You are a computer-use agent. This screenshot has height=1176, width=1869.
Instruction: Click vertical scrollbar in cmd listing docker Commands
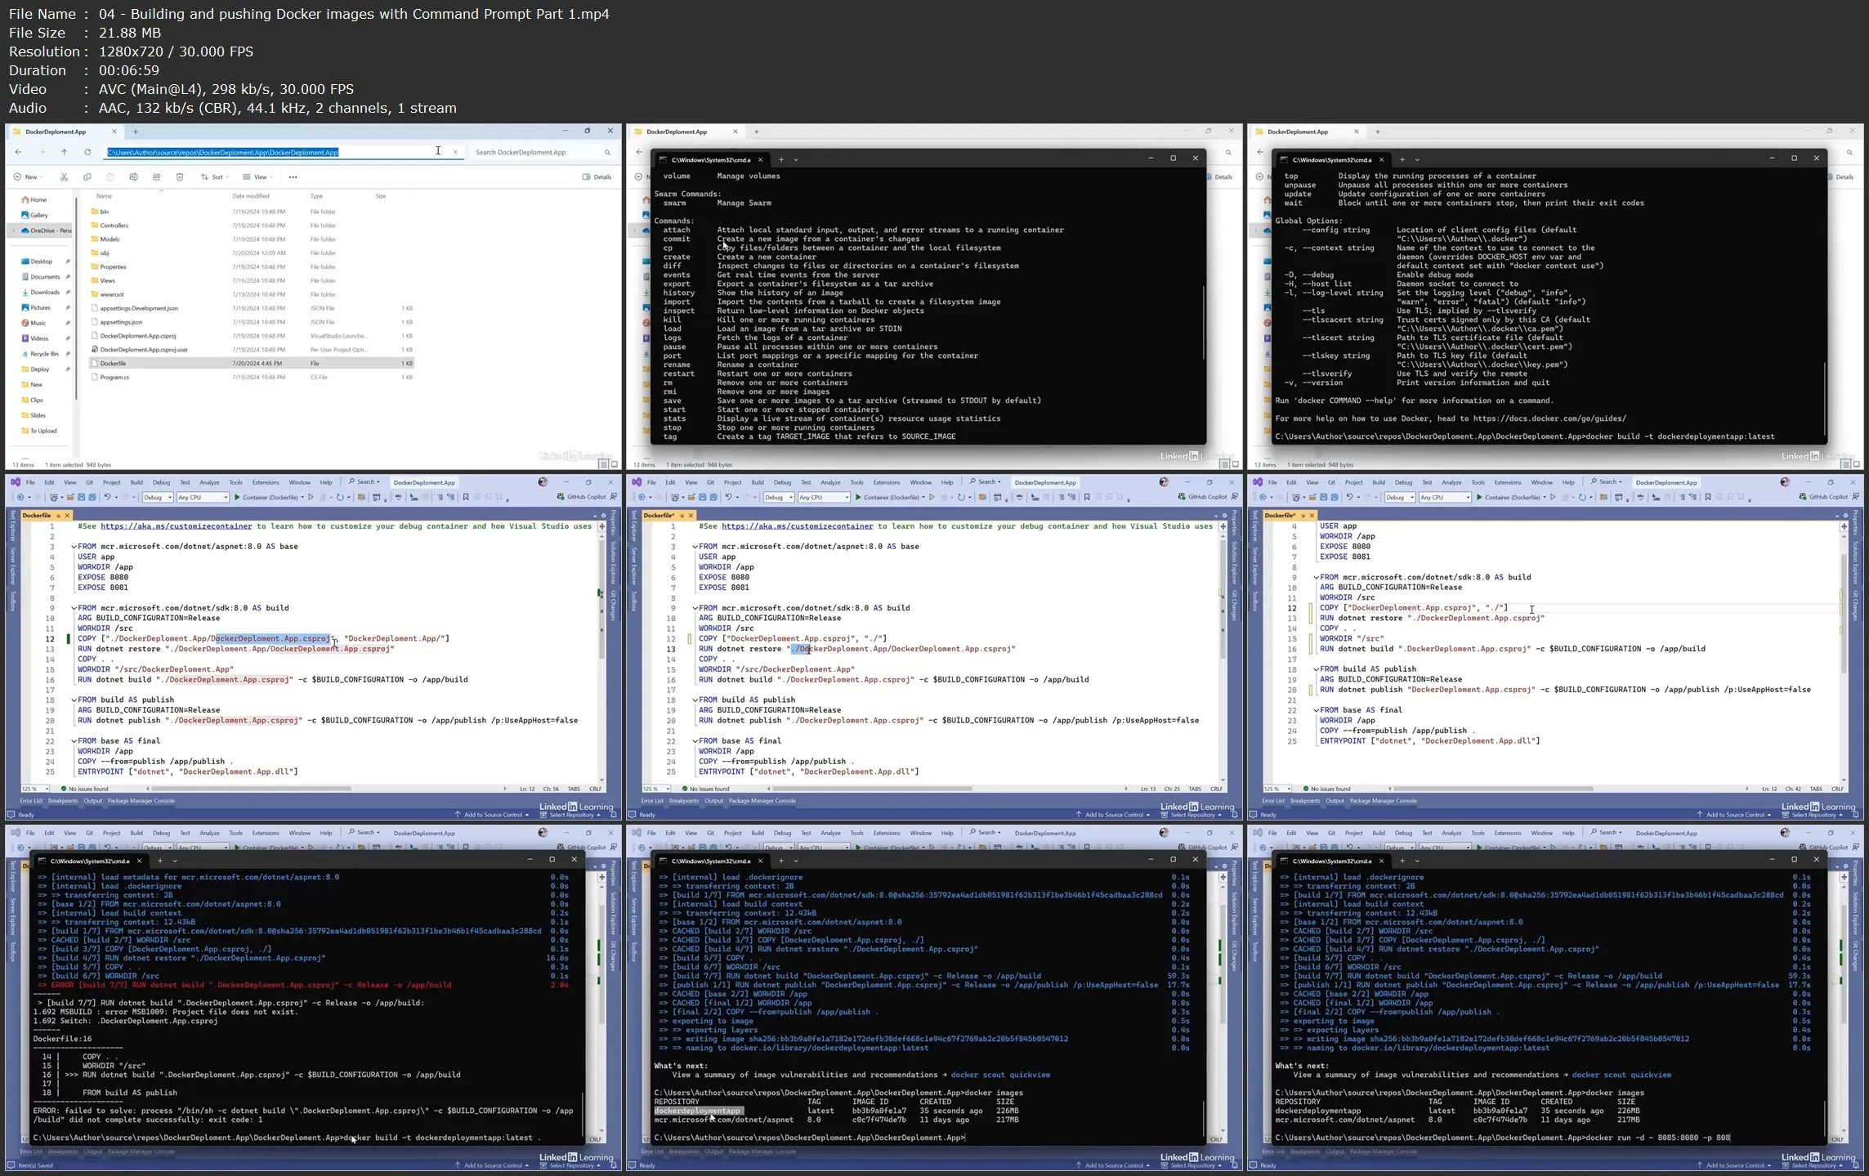click(1204, 324)
